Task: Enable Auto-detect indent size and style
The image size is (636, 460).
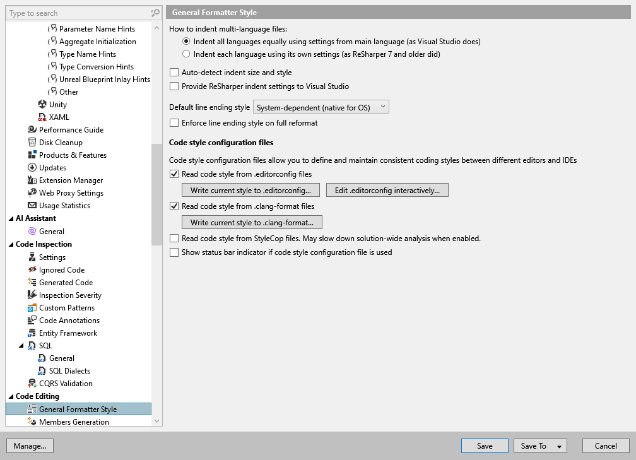Action: point(174,73)
